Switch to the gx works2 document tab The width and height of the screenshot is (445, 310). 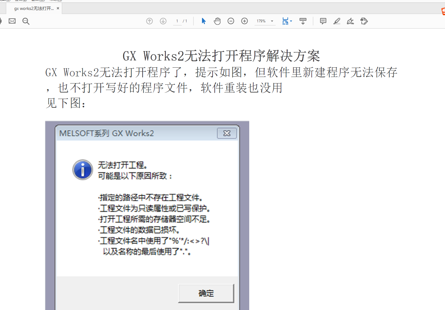coord(34,8)
